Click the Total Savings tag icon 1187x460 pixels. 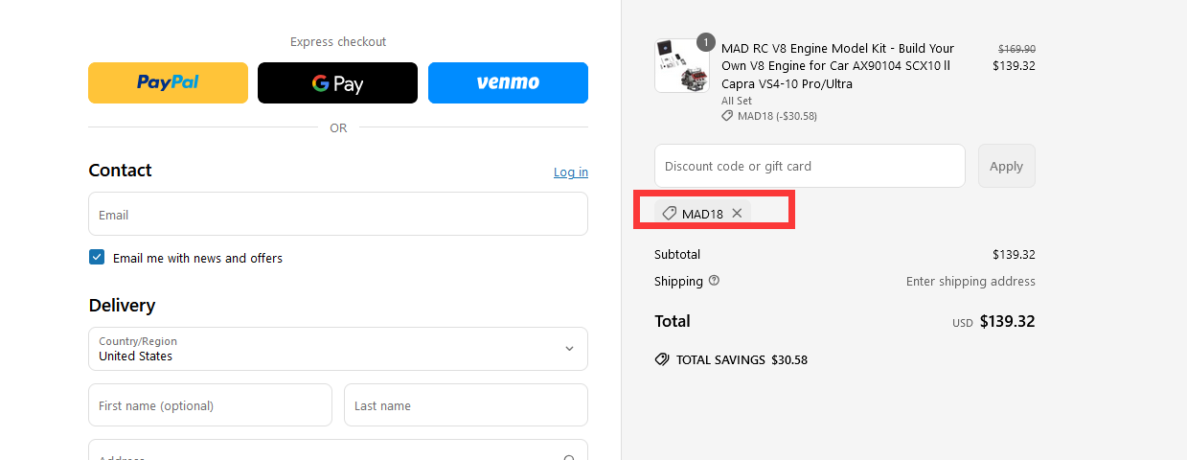pos(662,359)
